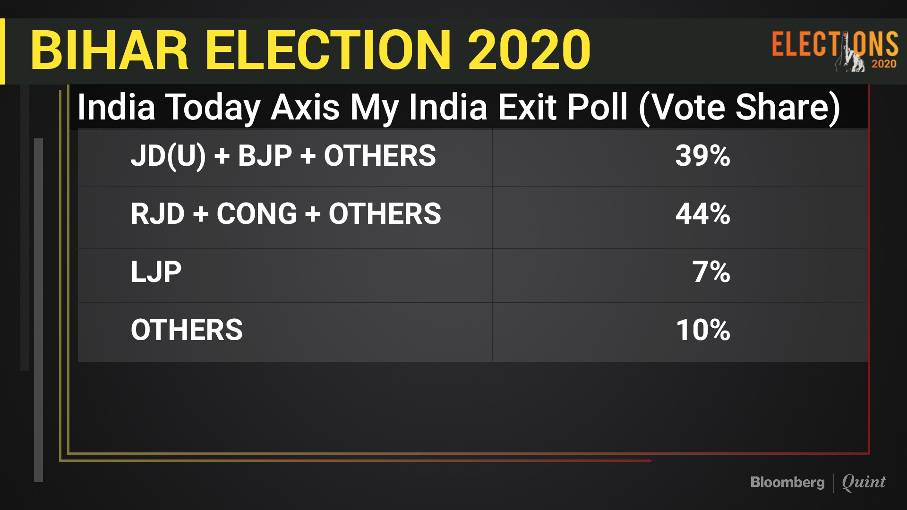The image size is (907, 510).
Task: Click the small 2020 text in the Elections logo
Action: point(884,64)
